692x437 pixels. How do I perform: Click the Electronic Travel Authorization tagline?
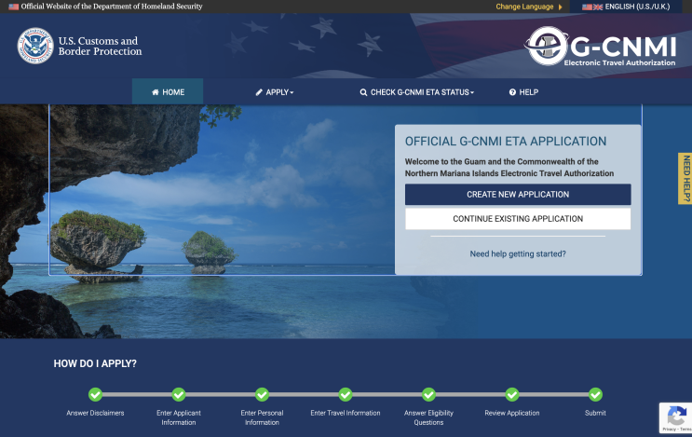pos(619,62)
